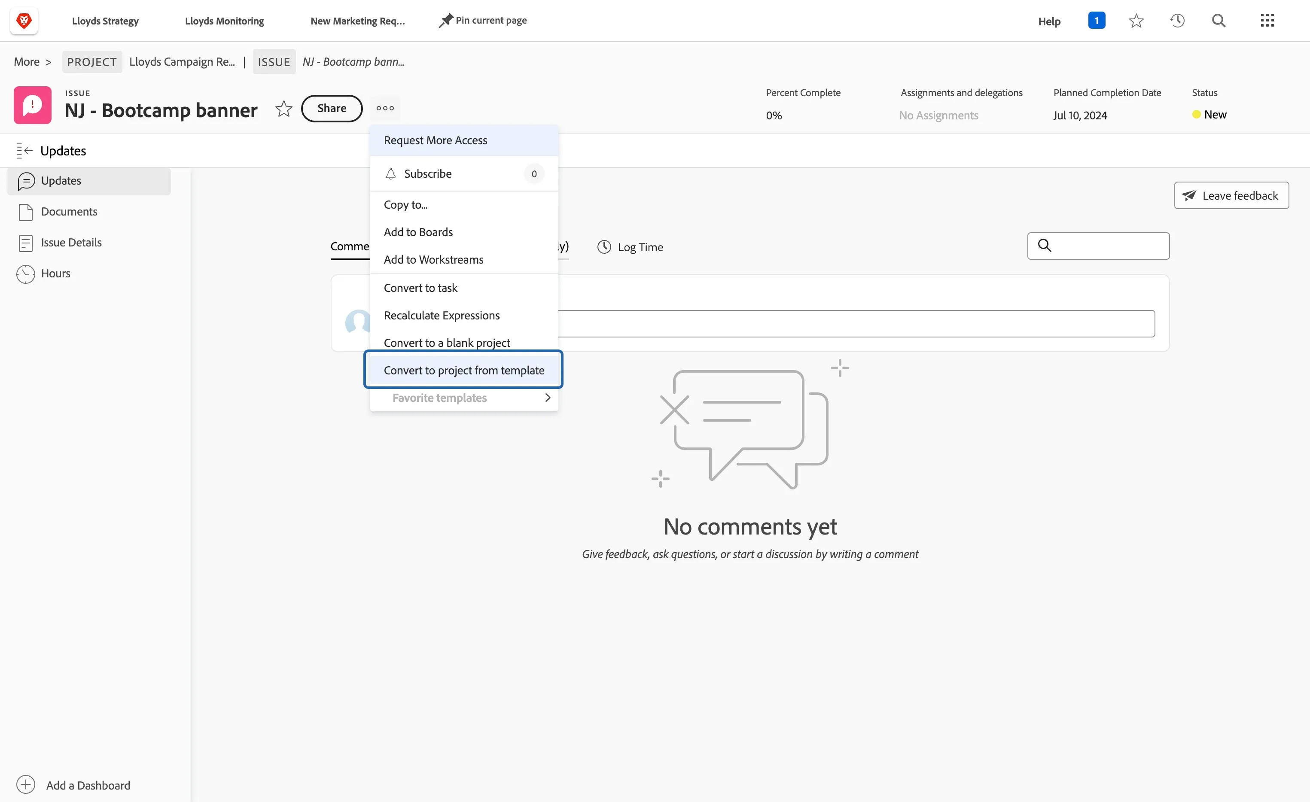Screen dimensions: 1310x802
Task: Click No Assignments field
Action: click(x=938, y=115)
